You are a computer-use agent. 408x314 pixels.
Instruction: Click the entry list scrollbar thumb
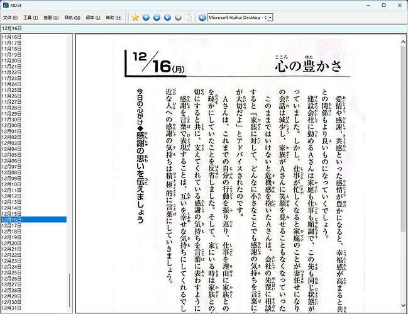pos(70,291)
